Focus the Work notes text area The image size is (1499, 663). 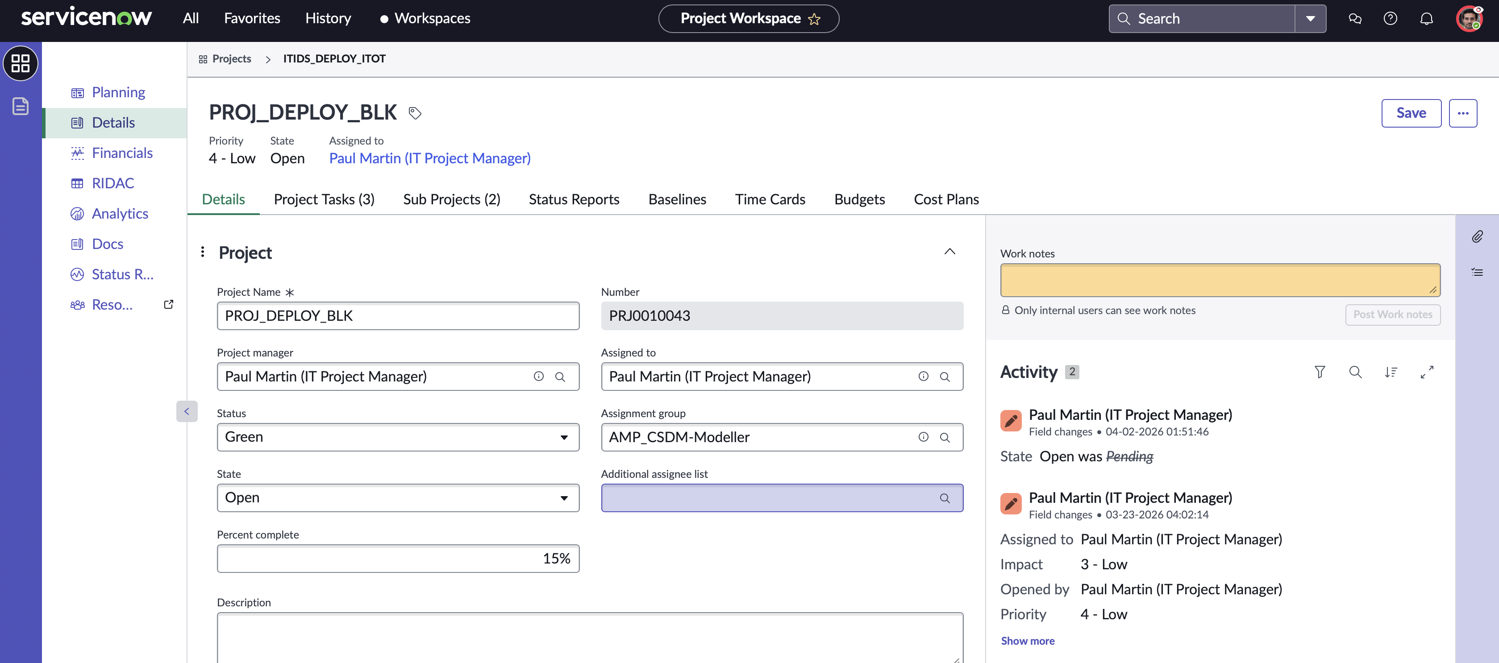[1220, 280]
